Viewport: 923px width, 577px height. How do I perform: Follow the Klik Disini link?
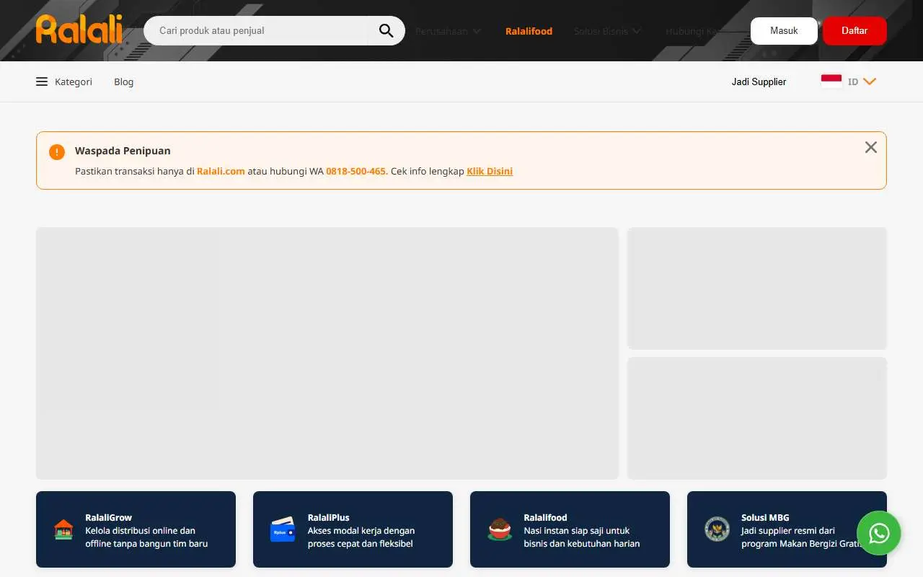[490, 171]
